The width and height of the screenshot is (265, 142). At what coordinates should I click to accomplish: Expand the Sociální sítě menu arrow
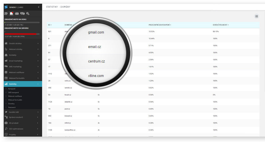tap(38, 112)
